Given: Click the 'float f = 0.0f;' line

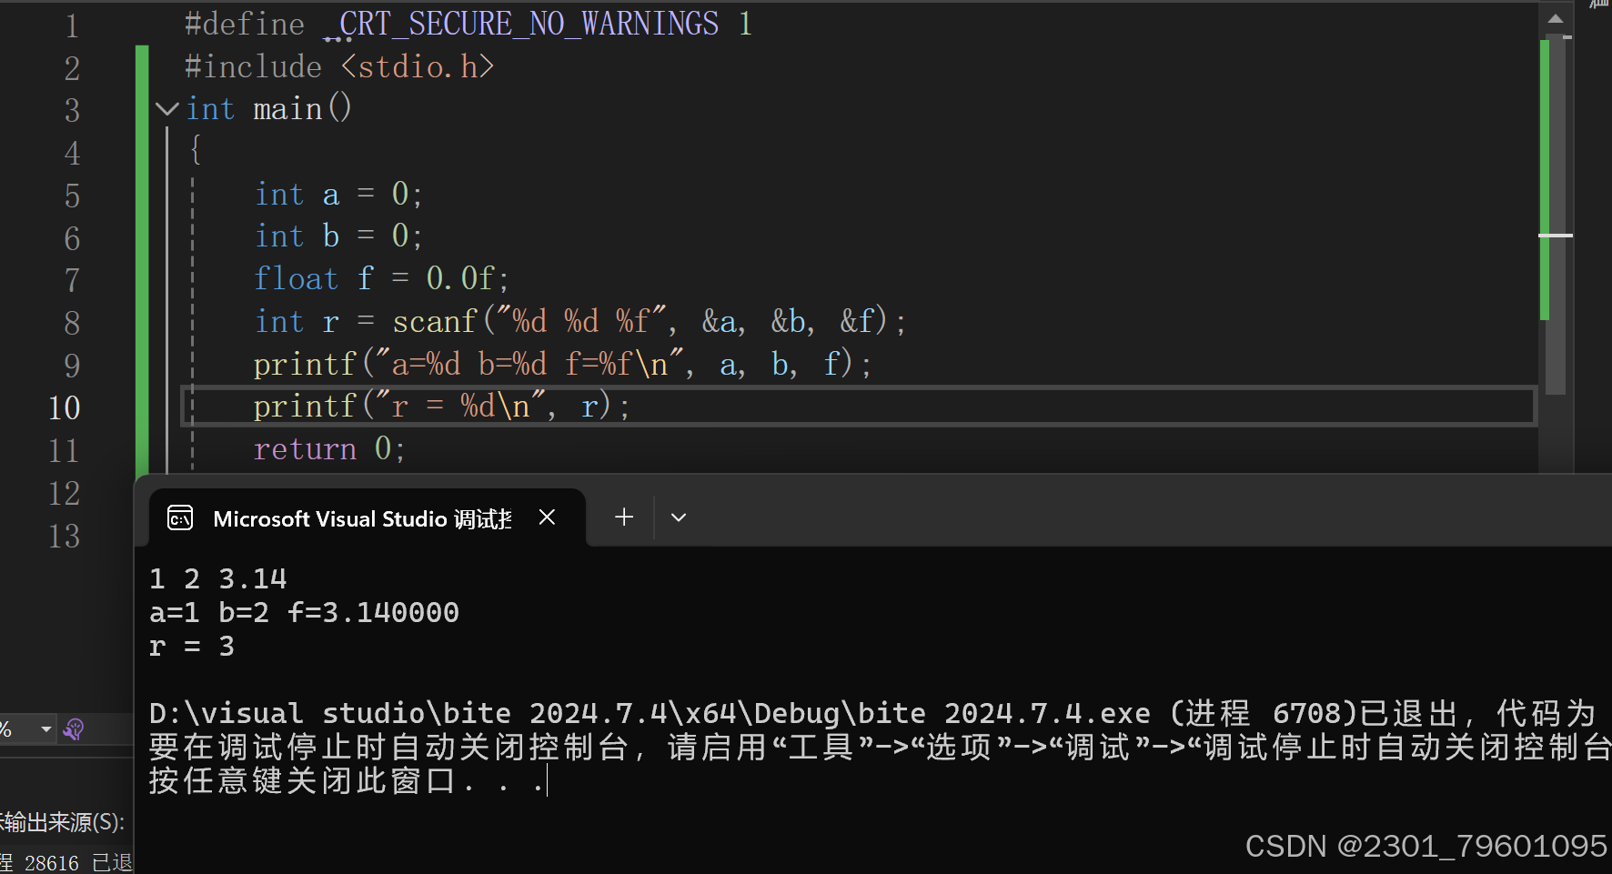Looking at the screenshot, I should tap(381, 278).
